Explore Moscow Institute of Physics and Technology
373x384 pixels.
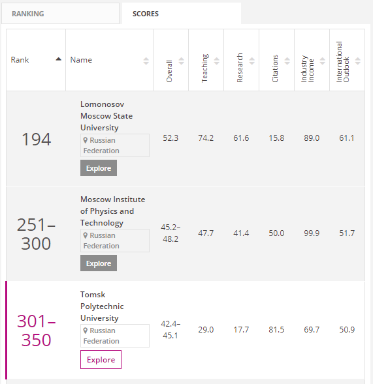click(x=99, y=263)
